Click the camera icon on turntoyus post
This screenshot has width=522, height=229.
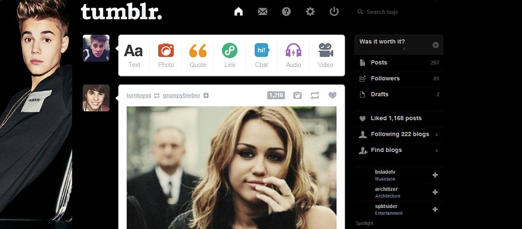point(297,96)
